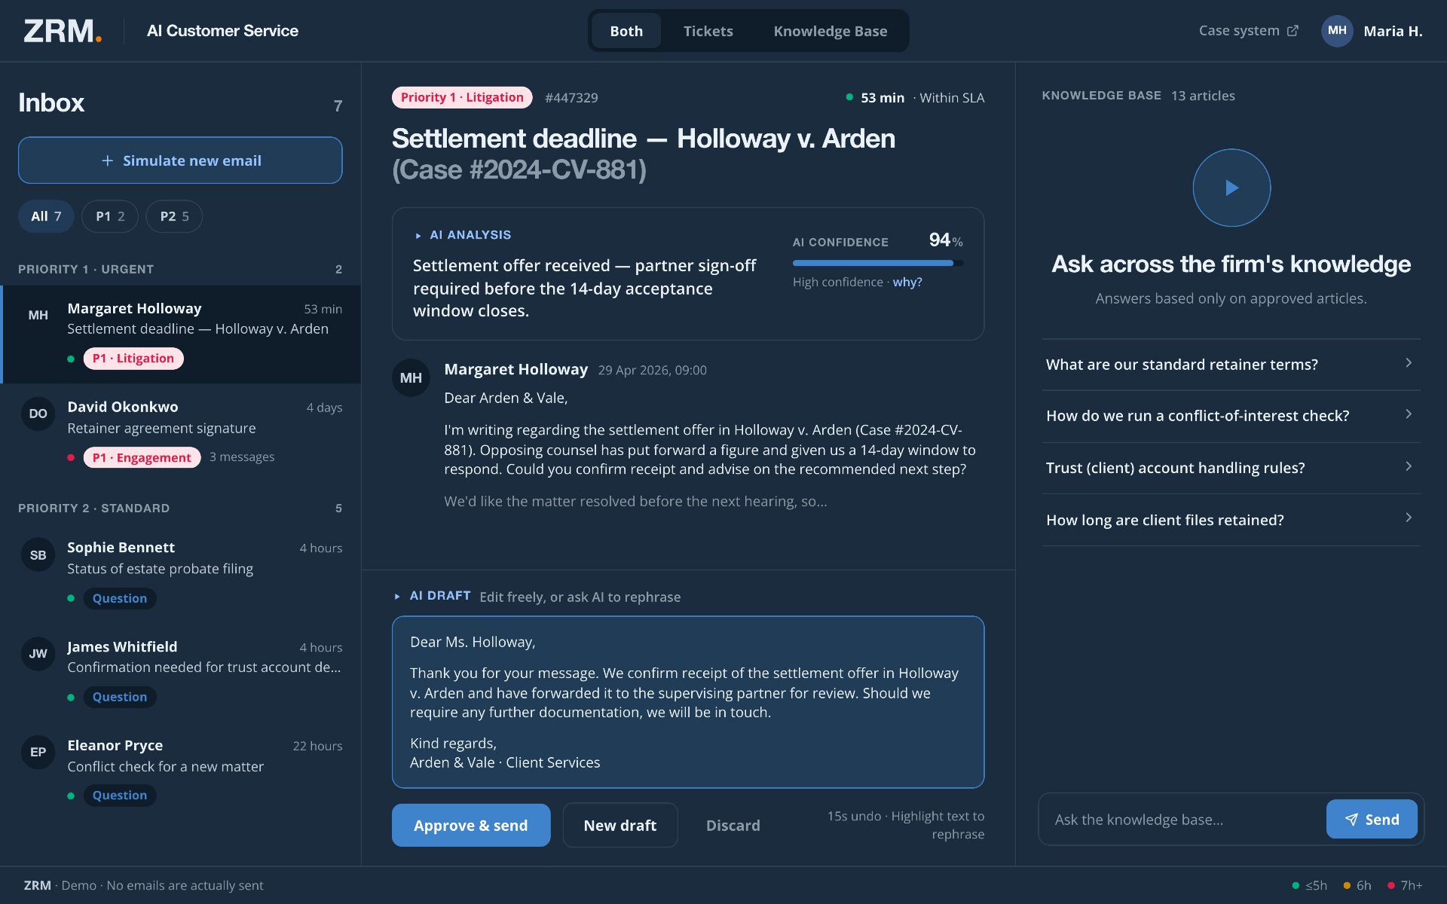The height and width of the screenshot is (904, 1447).
Task: Click the 'Priority 1 · Litigation' header badge
Action: [462, 97]
